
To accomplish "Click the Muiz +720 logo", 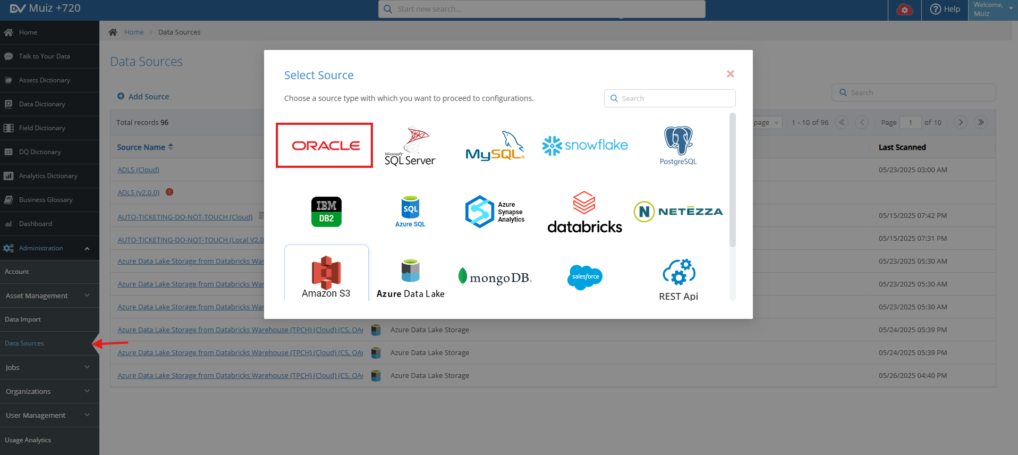I will tap(45, 9).
